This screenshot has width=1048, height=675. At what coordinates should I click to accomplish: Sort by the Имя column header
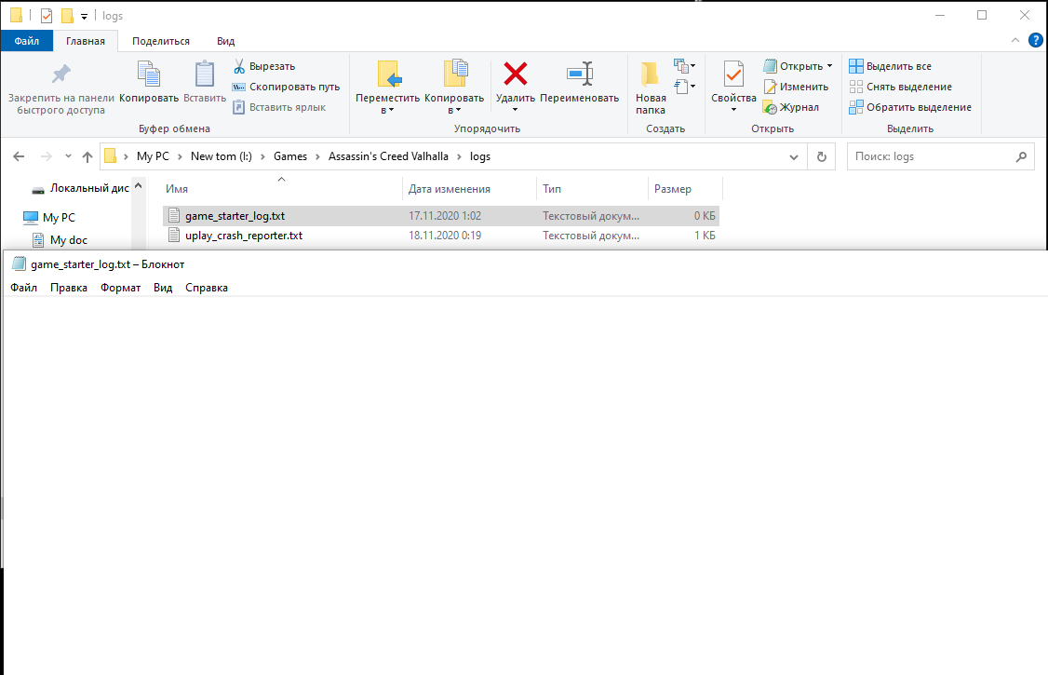pos(282,189)
